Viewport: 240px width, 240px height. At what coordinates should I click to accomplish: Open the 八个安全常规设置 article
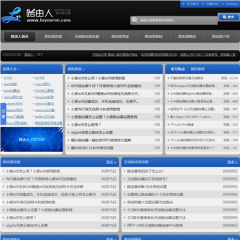(x=155, y=195)
